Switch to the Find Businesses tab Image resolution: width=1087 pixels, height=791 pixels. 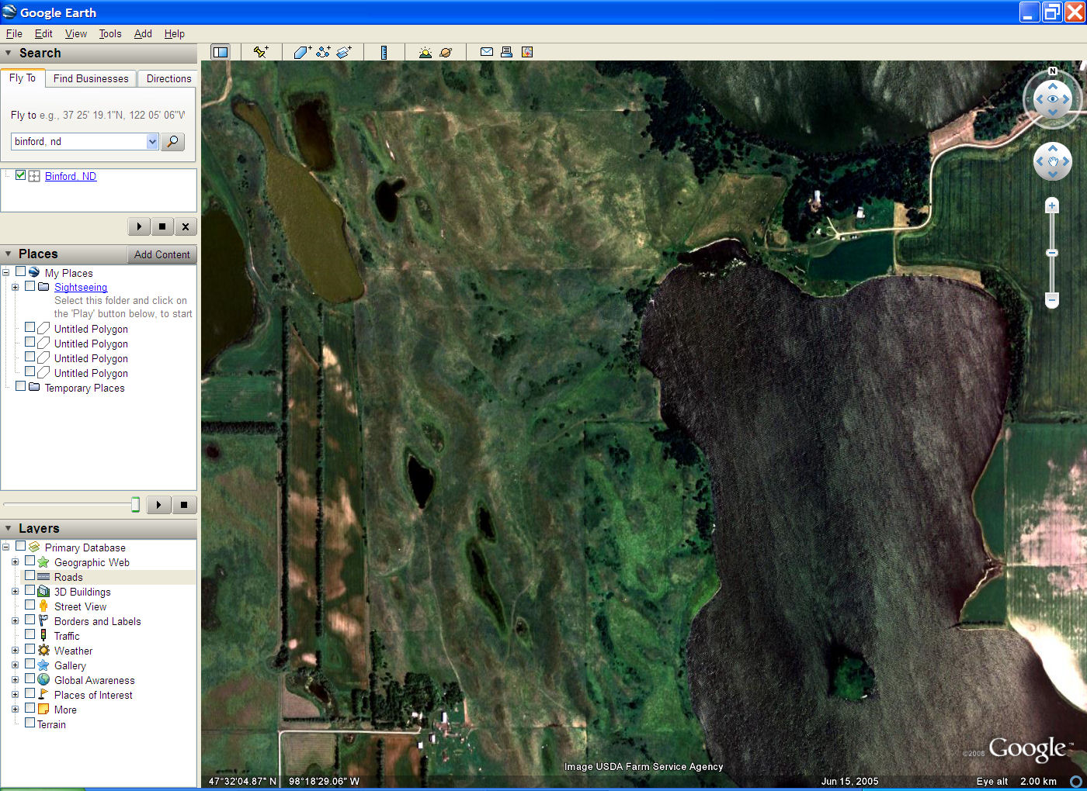click(91, 78)
